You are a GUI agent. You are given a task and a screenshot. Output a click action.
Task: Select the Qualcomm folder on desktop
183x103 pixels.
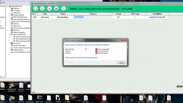(x=30, y=99)
